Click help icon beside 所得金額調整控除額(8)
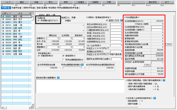 (x=82, y=65)
